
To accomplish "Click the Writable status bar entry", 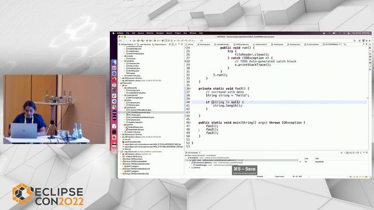I will [x=260, y=176].
